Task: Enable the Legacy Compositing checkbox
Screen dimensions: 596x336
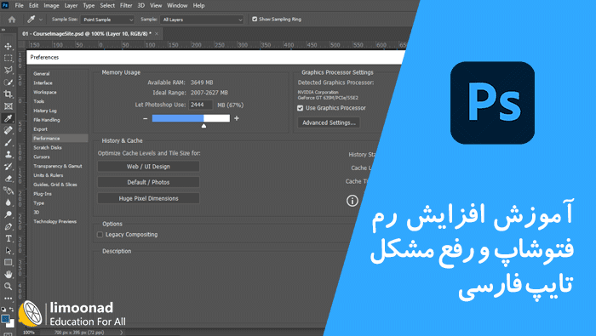Action: point(100,235)
